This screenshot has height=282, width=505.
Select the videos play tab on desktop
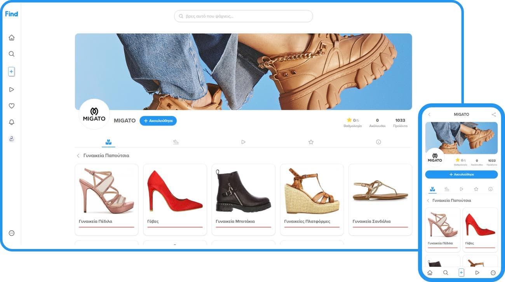(x=243, y=142)
